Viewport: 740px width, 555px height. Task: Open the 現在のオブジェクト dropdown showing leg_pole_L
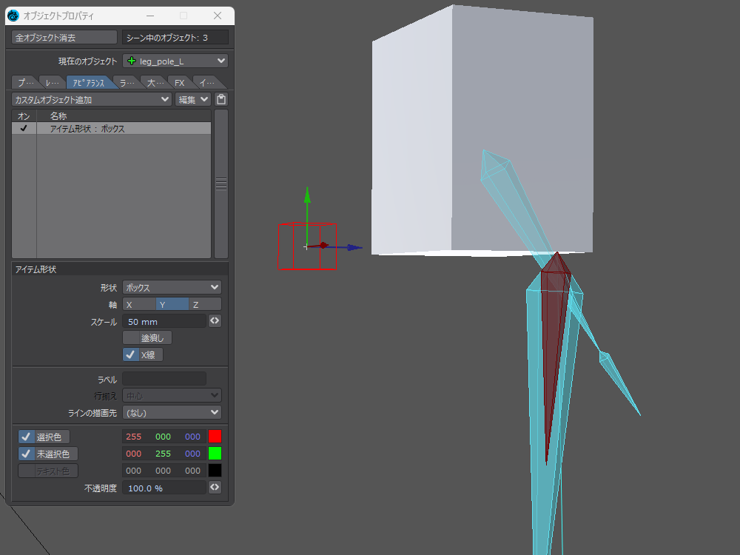click(175, 61)
